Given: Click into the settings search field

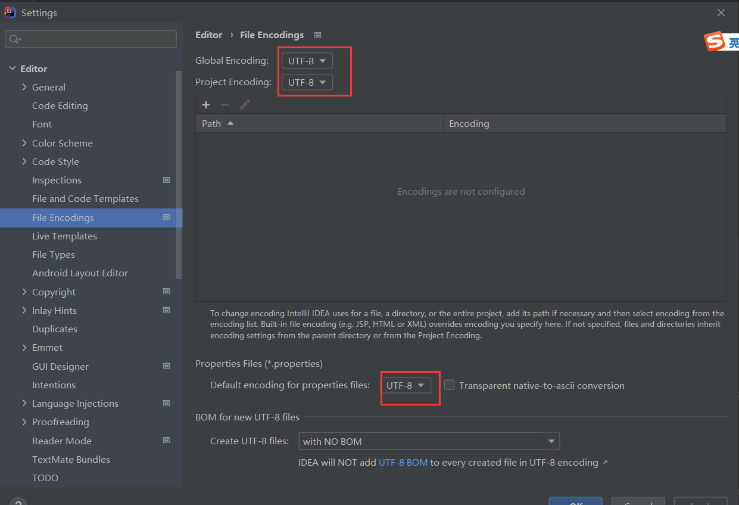Looking at the screenshot, I should click(x=91, y=39).
